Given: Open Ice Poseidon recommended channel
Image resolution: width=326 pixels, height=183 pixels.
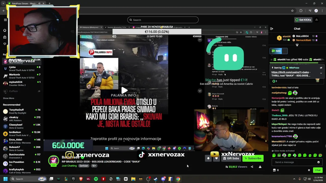Looking at the screenshot, I should 22,163.
